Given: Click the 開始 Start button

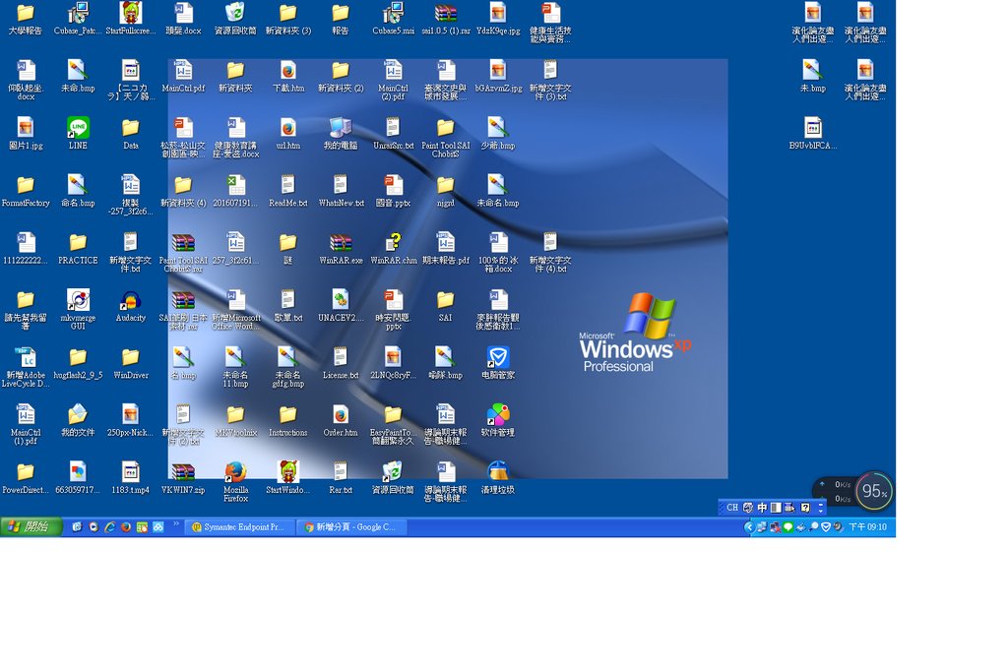Looking at the screenshot, I should (x=31, y=526).
